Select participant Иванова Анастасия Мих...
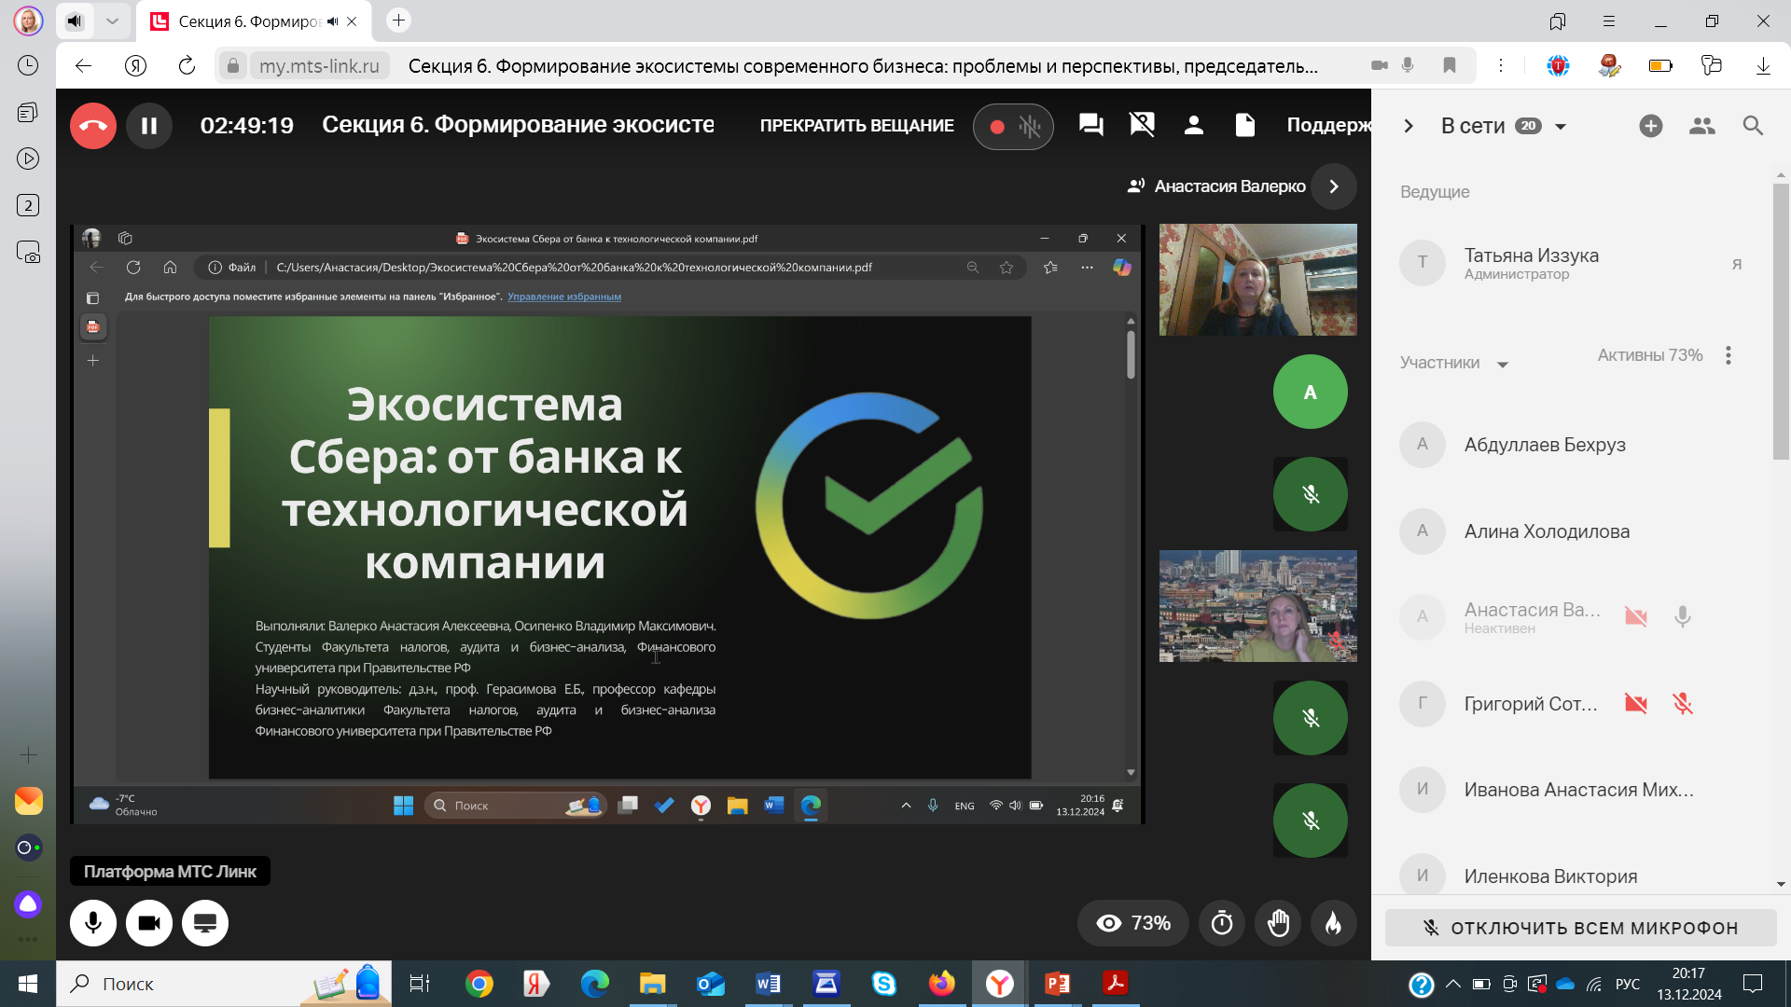The height and width of the screenshot is (1007, 1791). point(1576,790)
